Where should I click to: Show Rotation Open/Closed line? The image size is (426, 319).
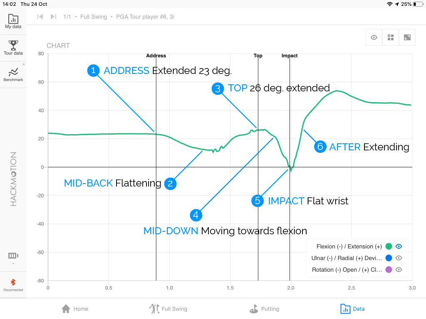coord(399,270)
